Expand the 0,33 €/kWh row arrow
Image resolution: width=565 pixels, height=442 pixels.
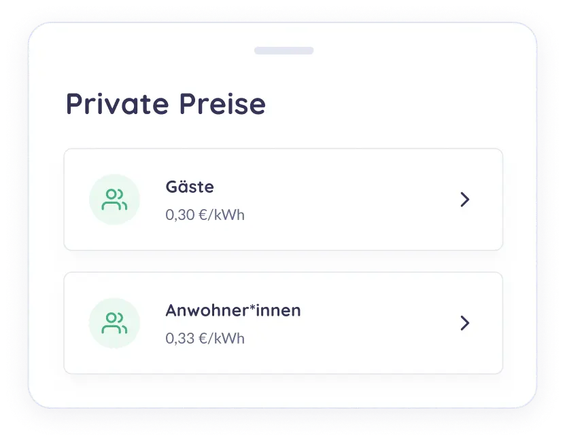465,323
